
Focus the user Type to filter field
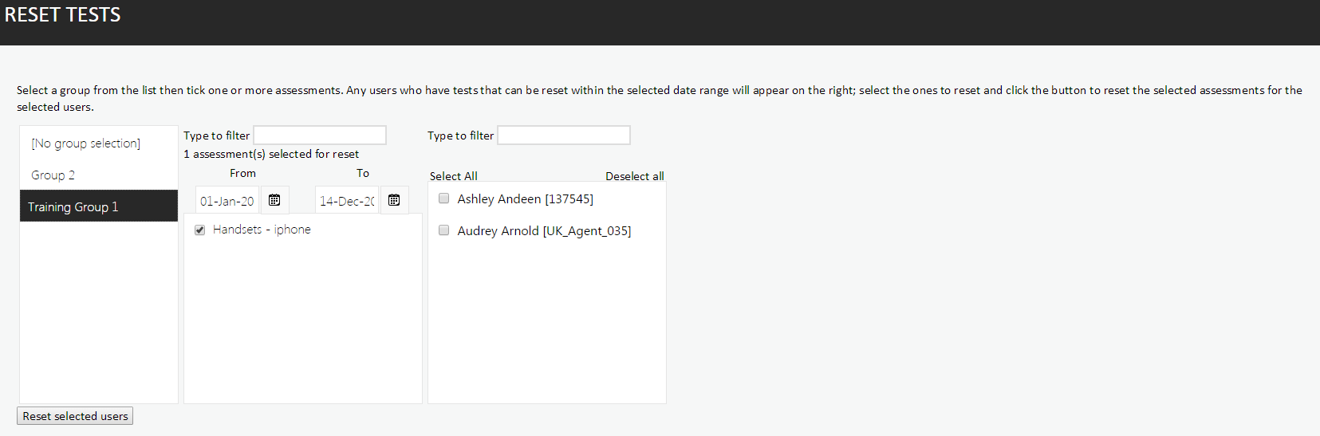tap(564, 136)
